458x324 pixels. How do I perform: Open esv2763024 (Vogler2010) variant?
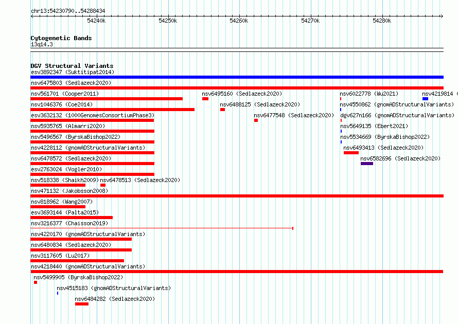click(x=66, y=169)
